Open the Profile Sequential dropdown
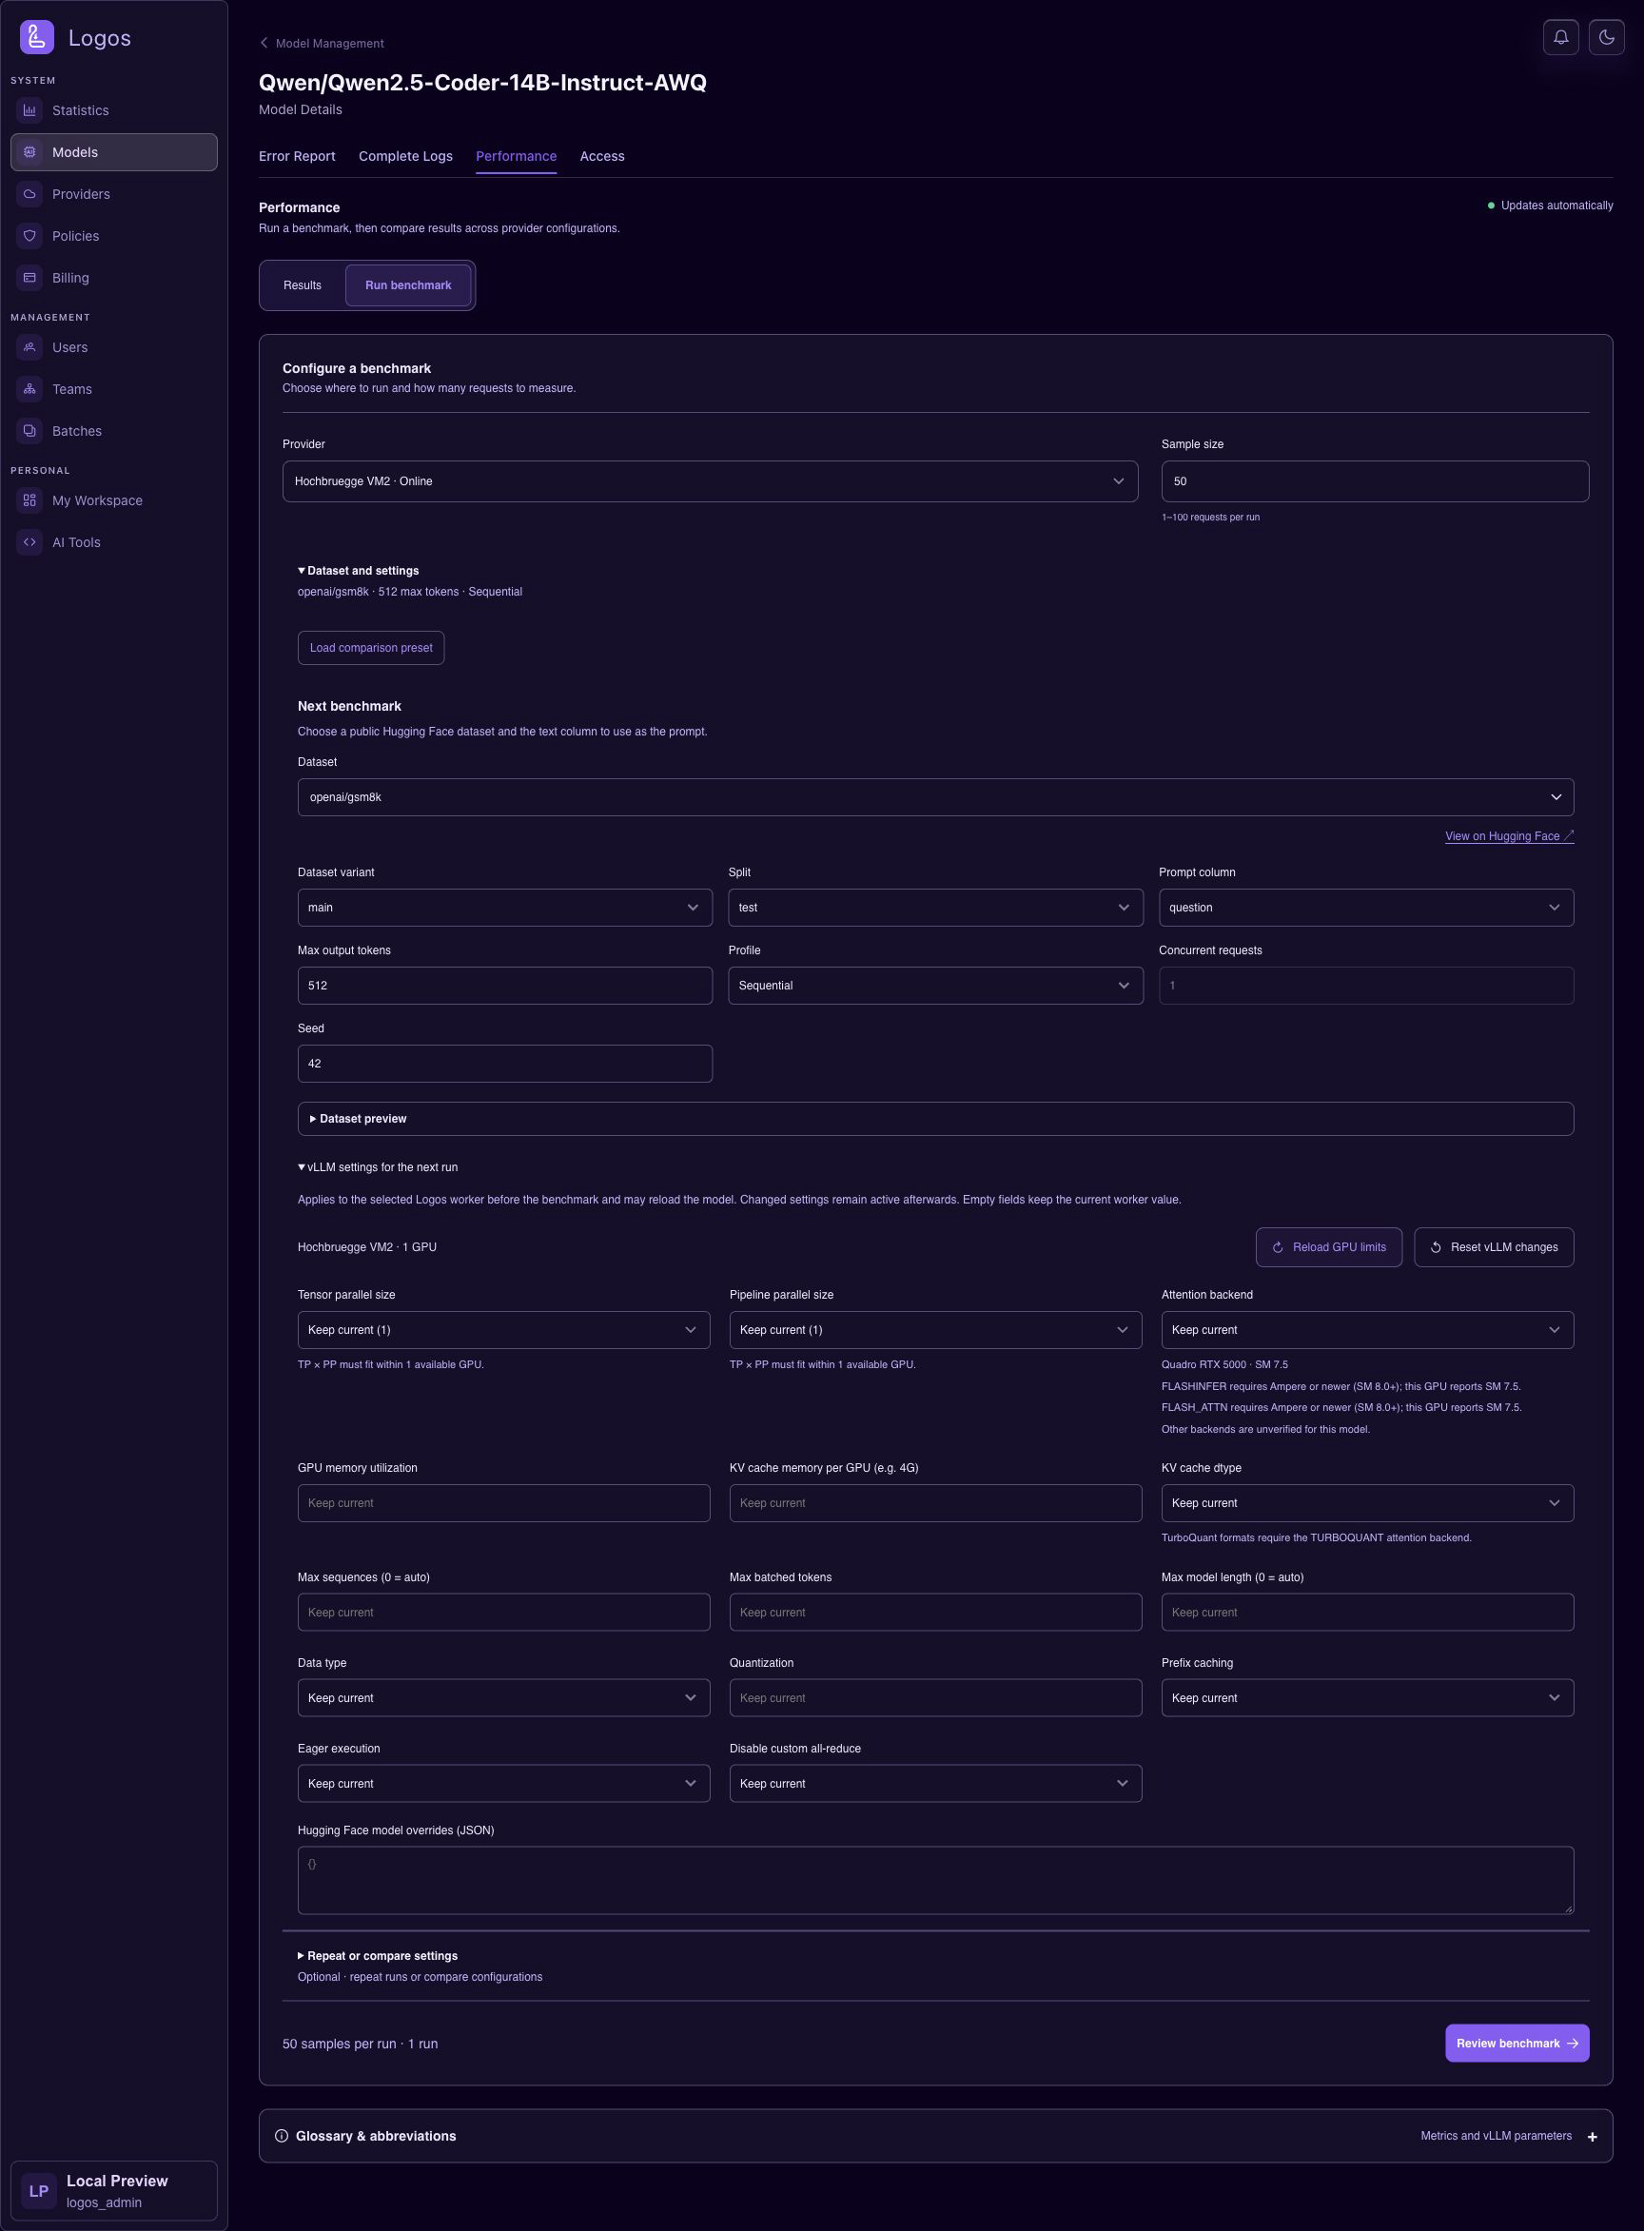 [935, 985]
